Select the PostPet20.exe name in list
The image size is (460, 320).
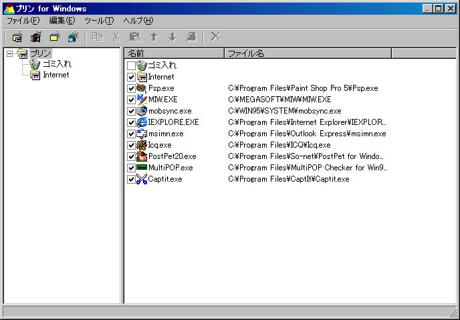point(172,156)
